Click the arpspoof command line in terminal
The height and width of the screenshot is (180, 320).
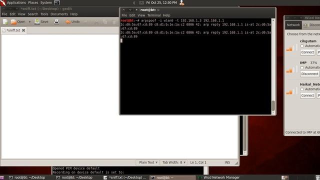[172, 20]
